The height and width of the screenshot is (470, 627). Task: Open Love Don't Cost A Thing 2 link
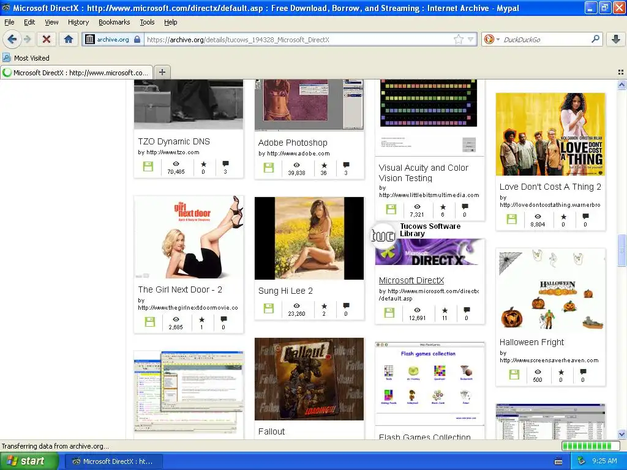pyautogui.click(x=550, y=187)
